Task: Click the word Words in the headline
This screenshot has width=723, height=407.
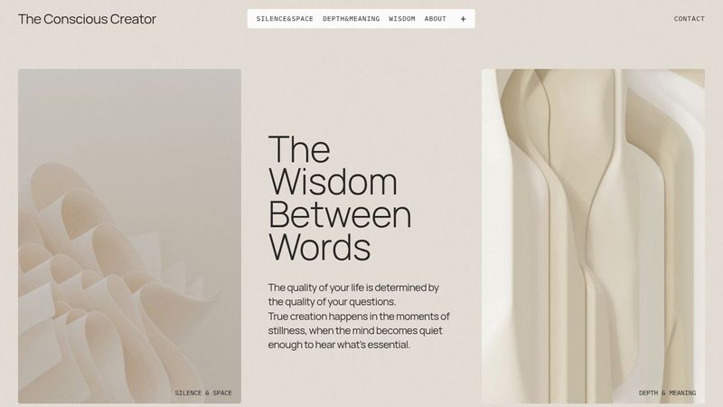Action: click(320, 247)
